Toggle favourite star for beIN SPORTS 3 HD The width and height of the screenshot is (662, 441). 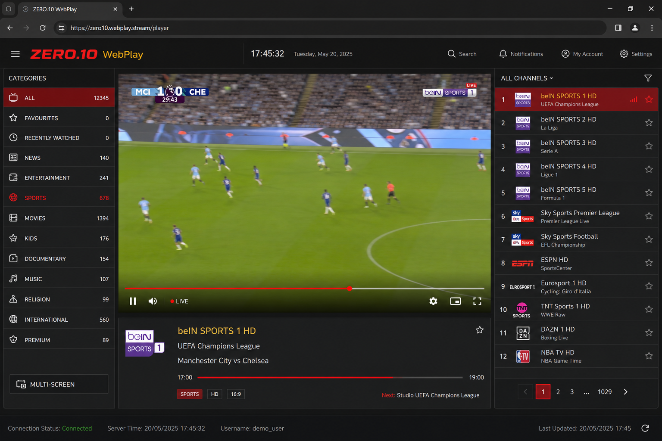(x=649, y=146)
